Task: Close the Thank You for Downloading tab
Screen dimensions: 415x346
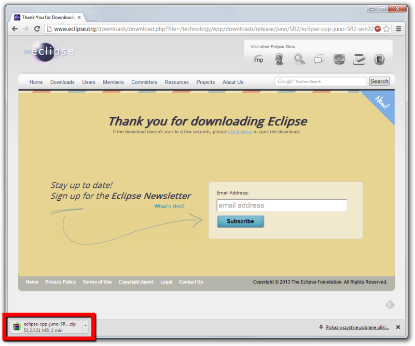Action: pyautogui.click(x=79, y=18)
